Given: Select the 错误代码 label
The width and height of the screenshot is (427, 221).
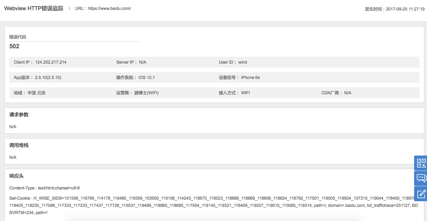Looking at the screenshot, I should click(18, 37).
